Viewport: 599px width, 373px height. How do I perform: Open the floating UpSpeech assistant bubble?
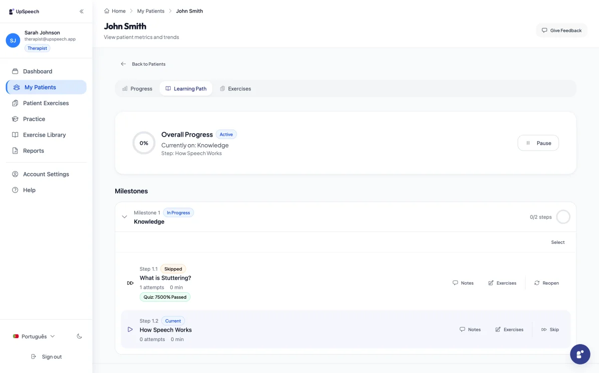tap(580, 354)
